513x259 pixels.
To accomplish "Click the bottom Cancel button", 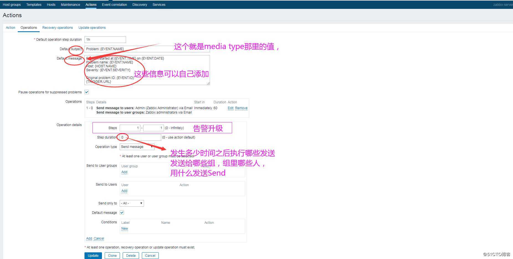I will [x=150, y=256].
